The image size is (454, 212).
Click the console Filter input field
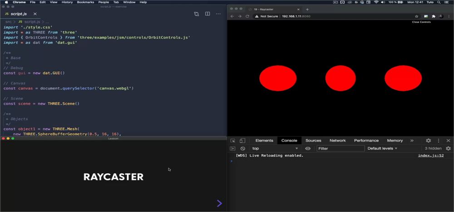(x=340, y=148)
